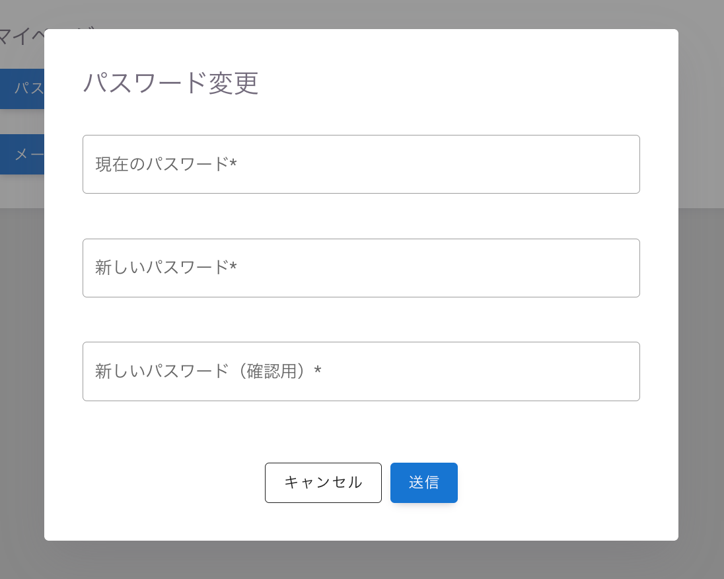724x579 pixels.
Task: Click the 新しいパスワード（確認用）* placeholder label
Action: [x=203, y=371]
